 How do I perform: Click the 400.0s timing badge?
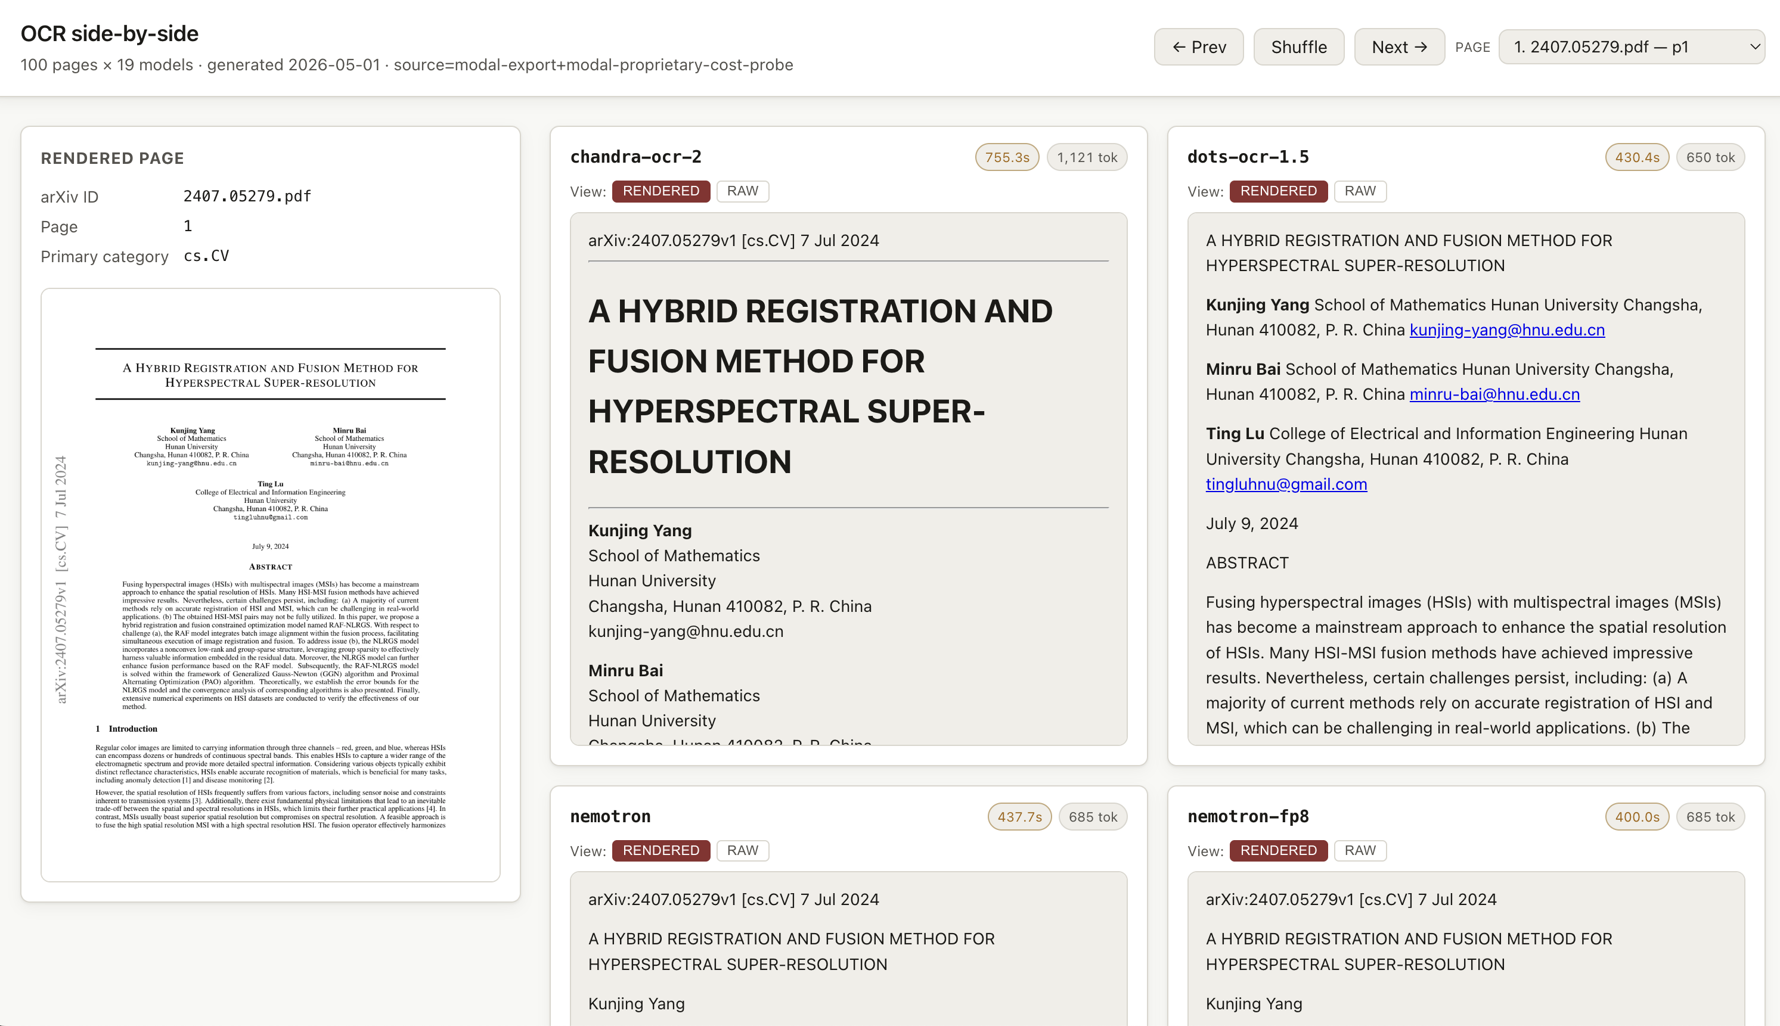coord(1637,817)
